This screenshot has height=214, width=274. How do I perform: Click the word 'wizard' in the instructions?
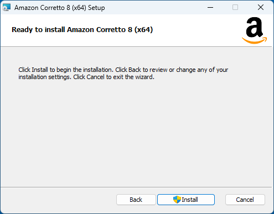[x=144, y=77]
